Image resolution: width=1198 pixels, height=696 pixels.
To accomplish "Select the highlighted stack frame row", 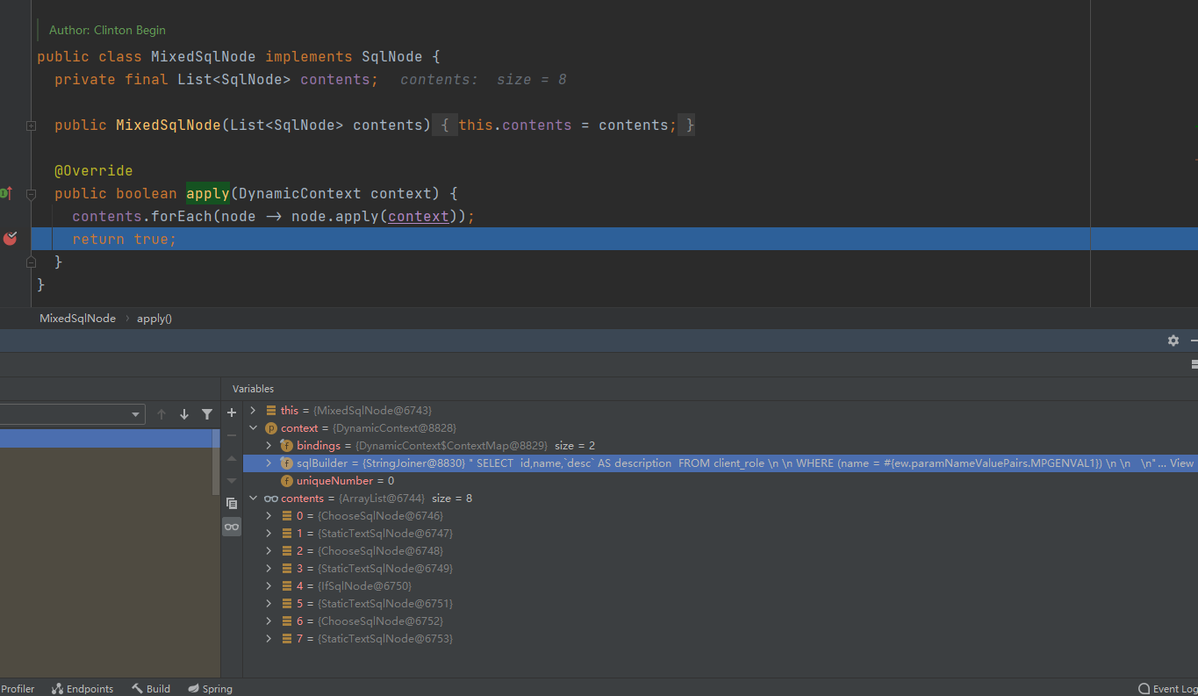I will click(x=107, y=438).
